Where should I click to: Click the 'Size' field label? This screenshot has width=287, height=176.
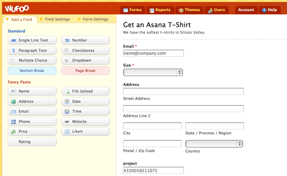tap(127, 65)
